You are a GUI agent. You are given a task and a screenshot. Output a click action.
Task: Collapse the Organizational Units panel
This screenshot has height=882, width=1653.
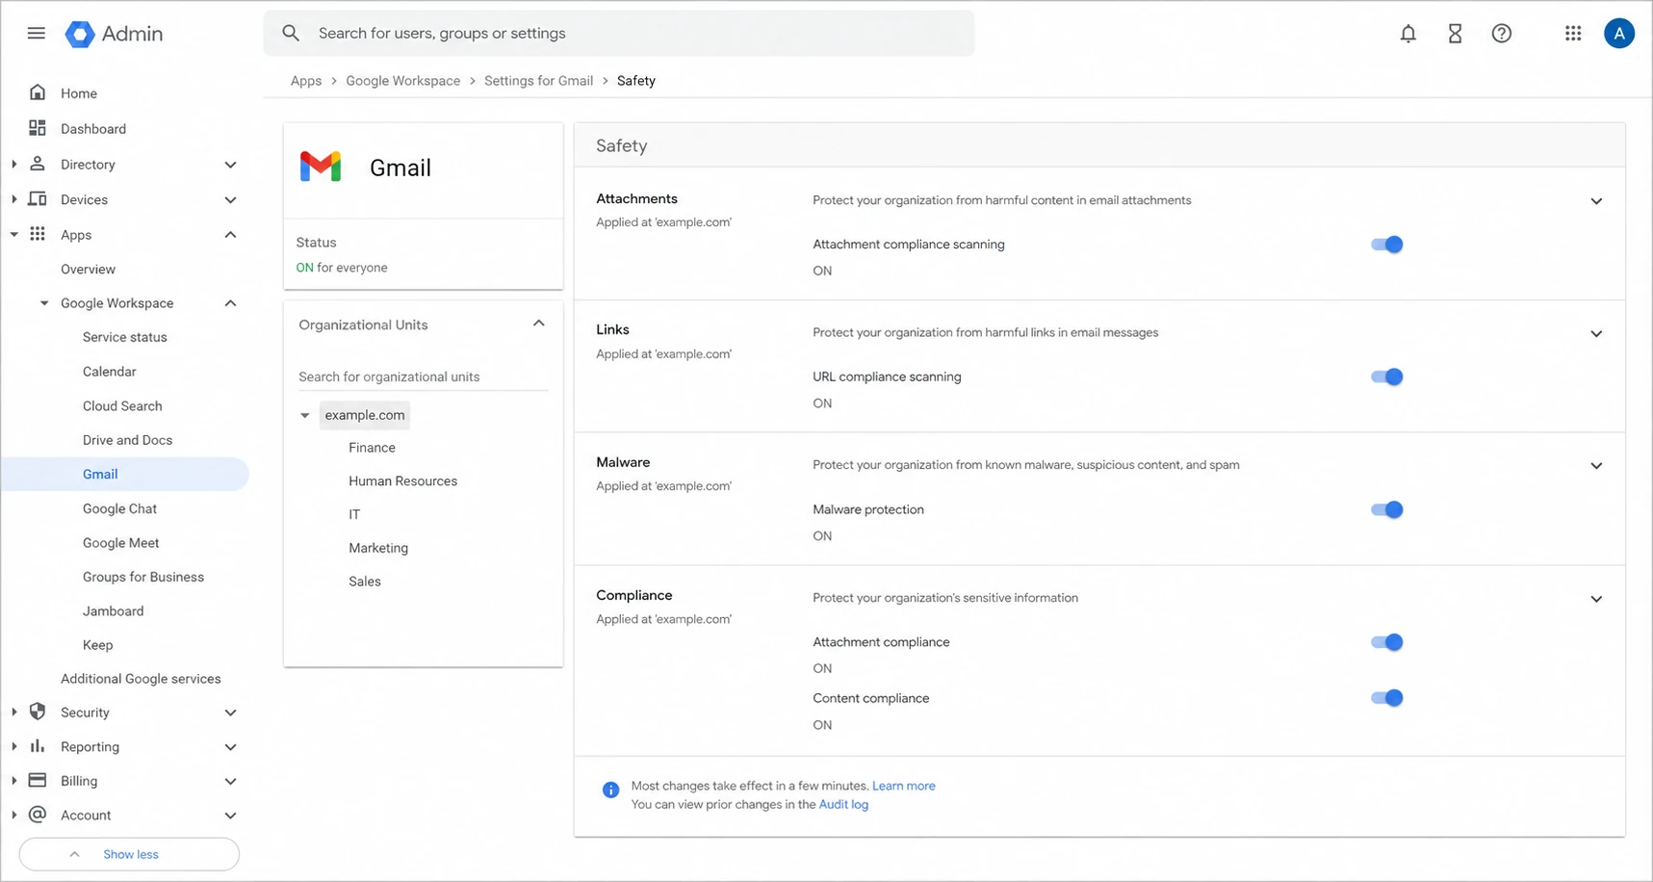click(x=539, y=324)
